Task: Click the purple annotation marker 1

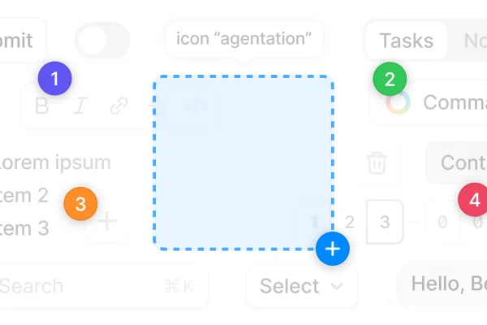Action: [x=55, y=78]
